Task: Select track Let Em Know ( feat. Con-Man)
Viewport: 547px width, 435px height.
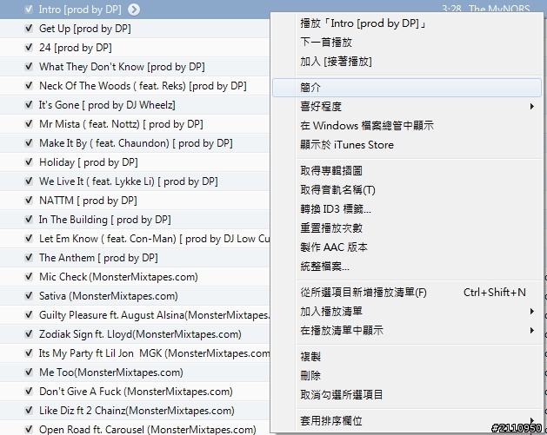Action: pyautogui.click(x=154, y=239)
